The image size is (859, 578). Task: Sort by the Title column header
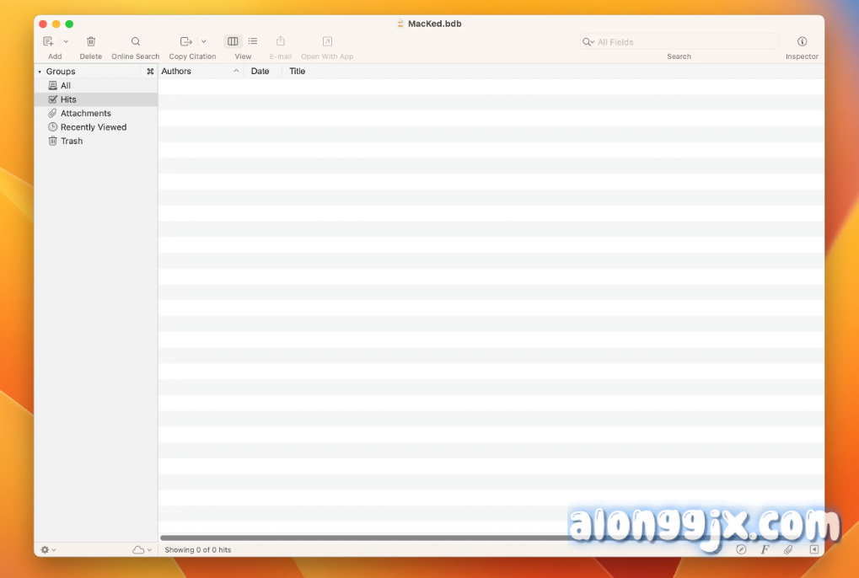tap(298, 72)
